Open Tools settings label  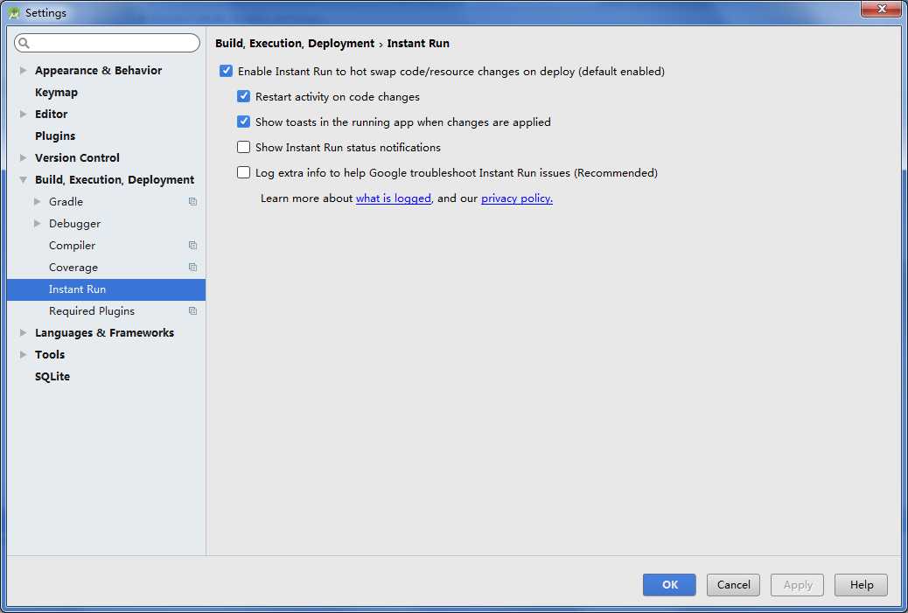pyautogui.click(x=50, y=355)
